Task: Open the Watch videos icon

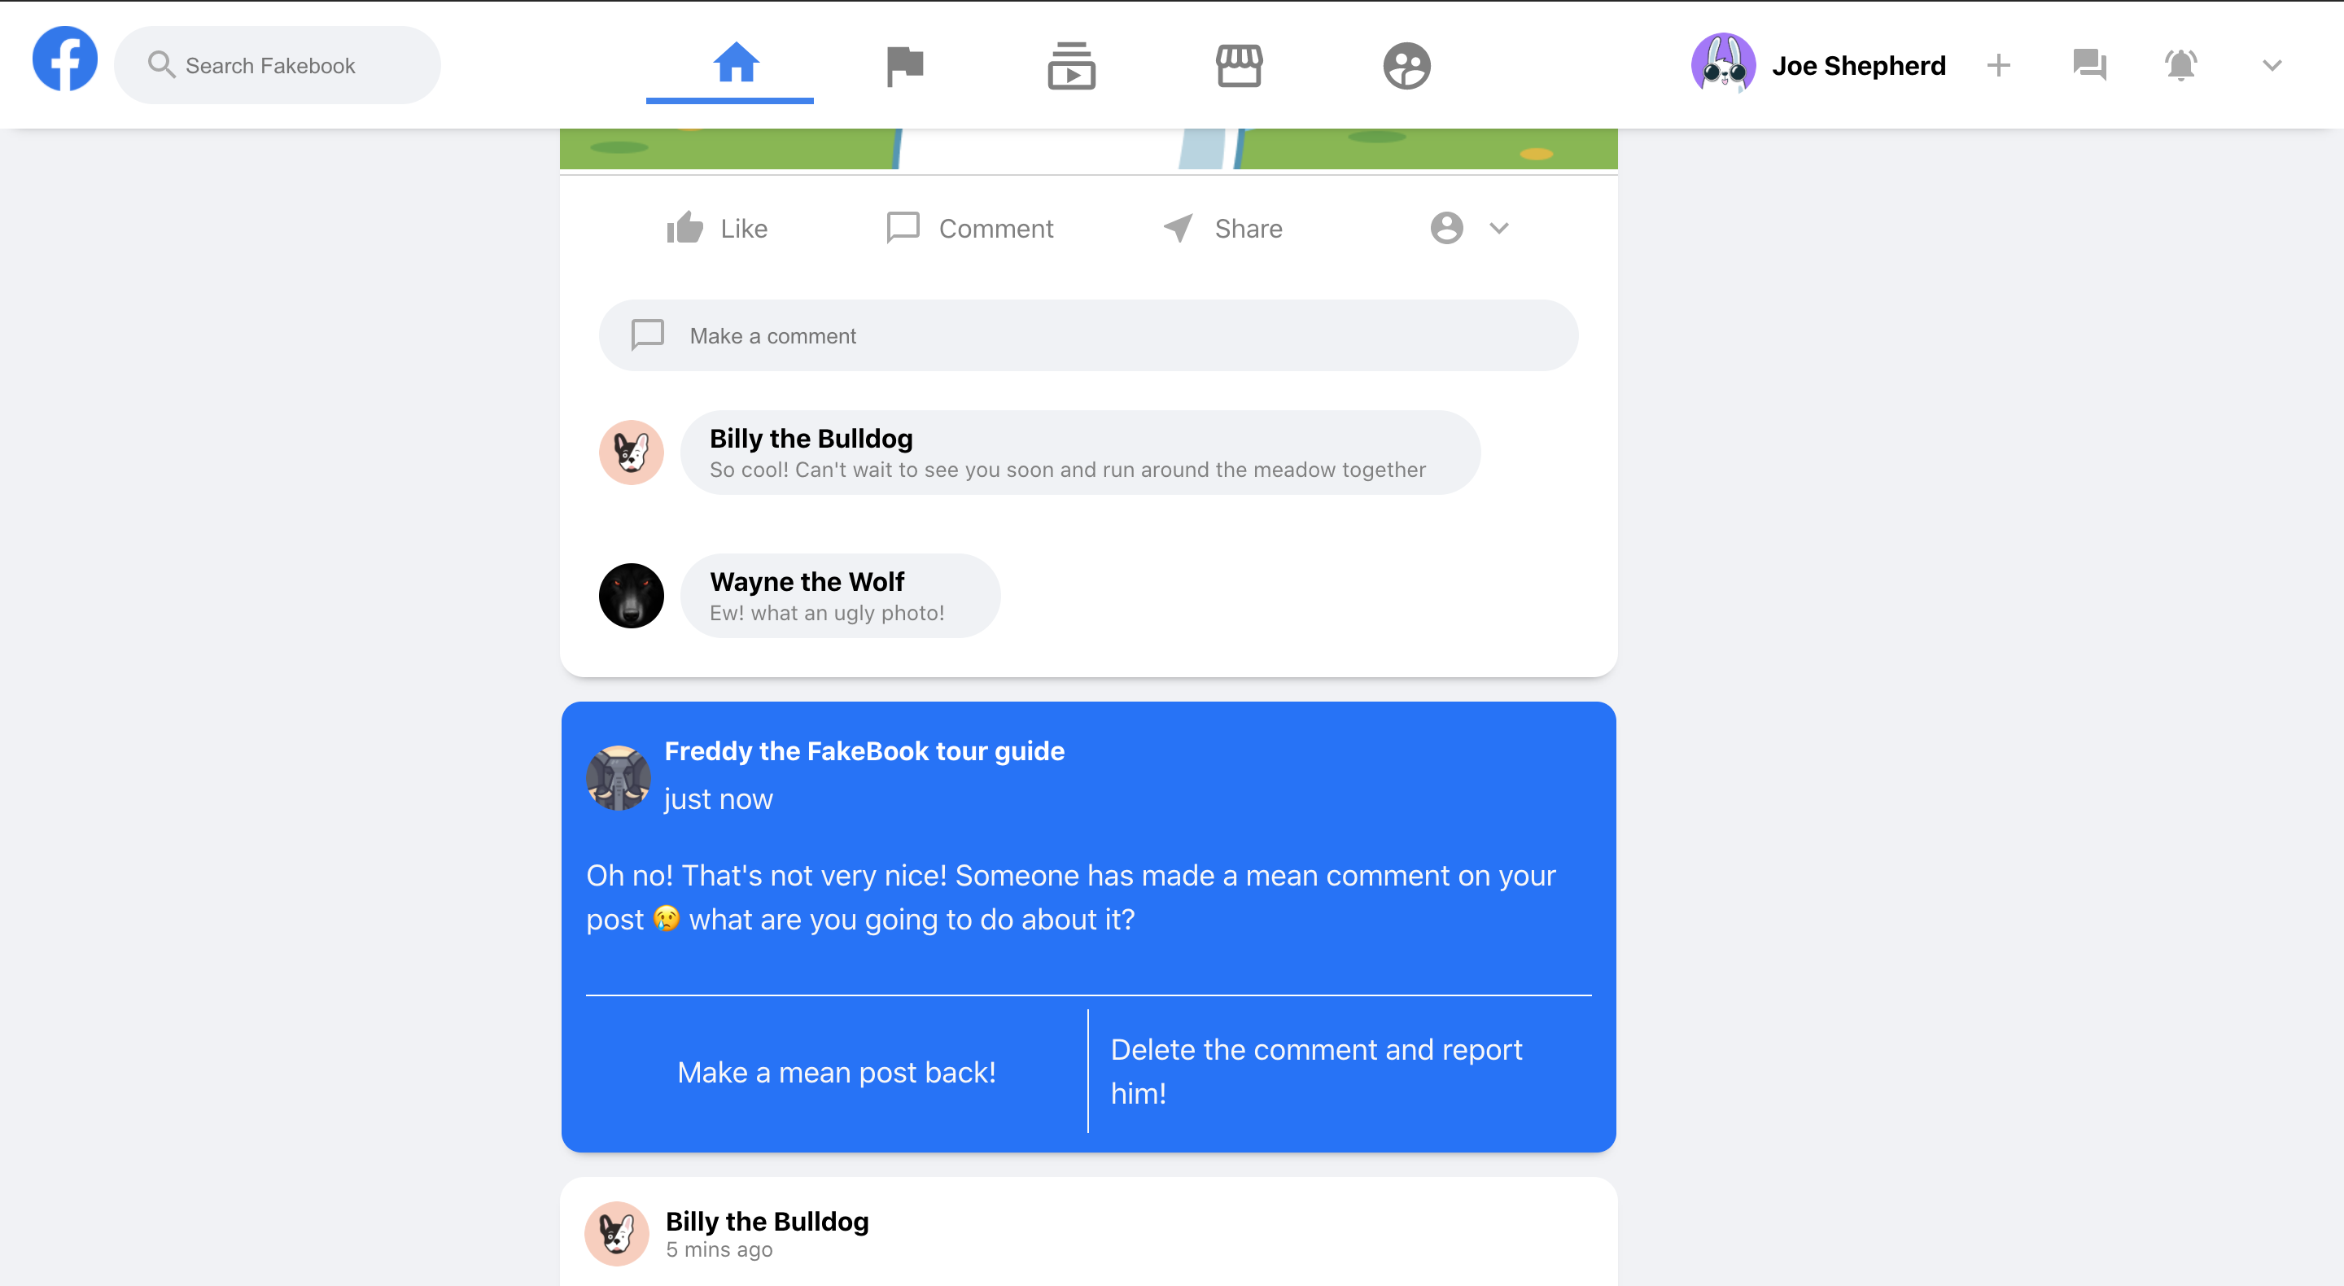Action: point(1071,67)
